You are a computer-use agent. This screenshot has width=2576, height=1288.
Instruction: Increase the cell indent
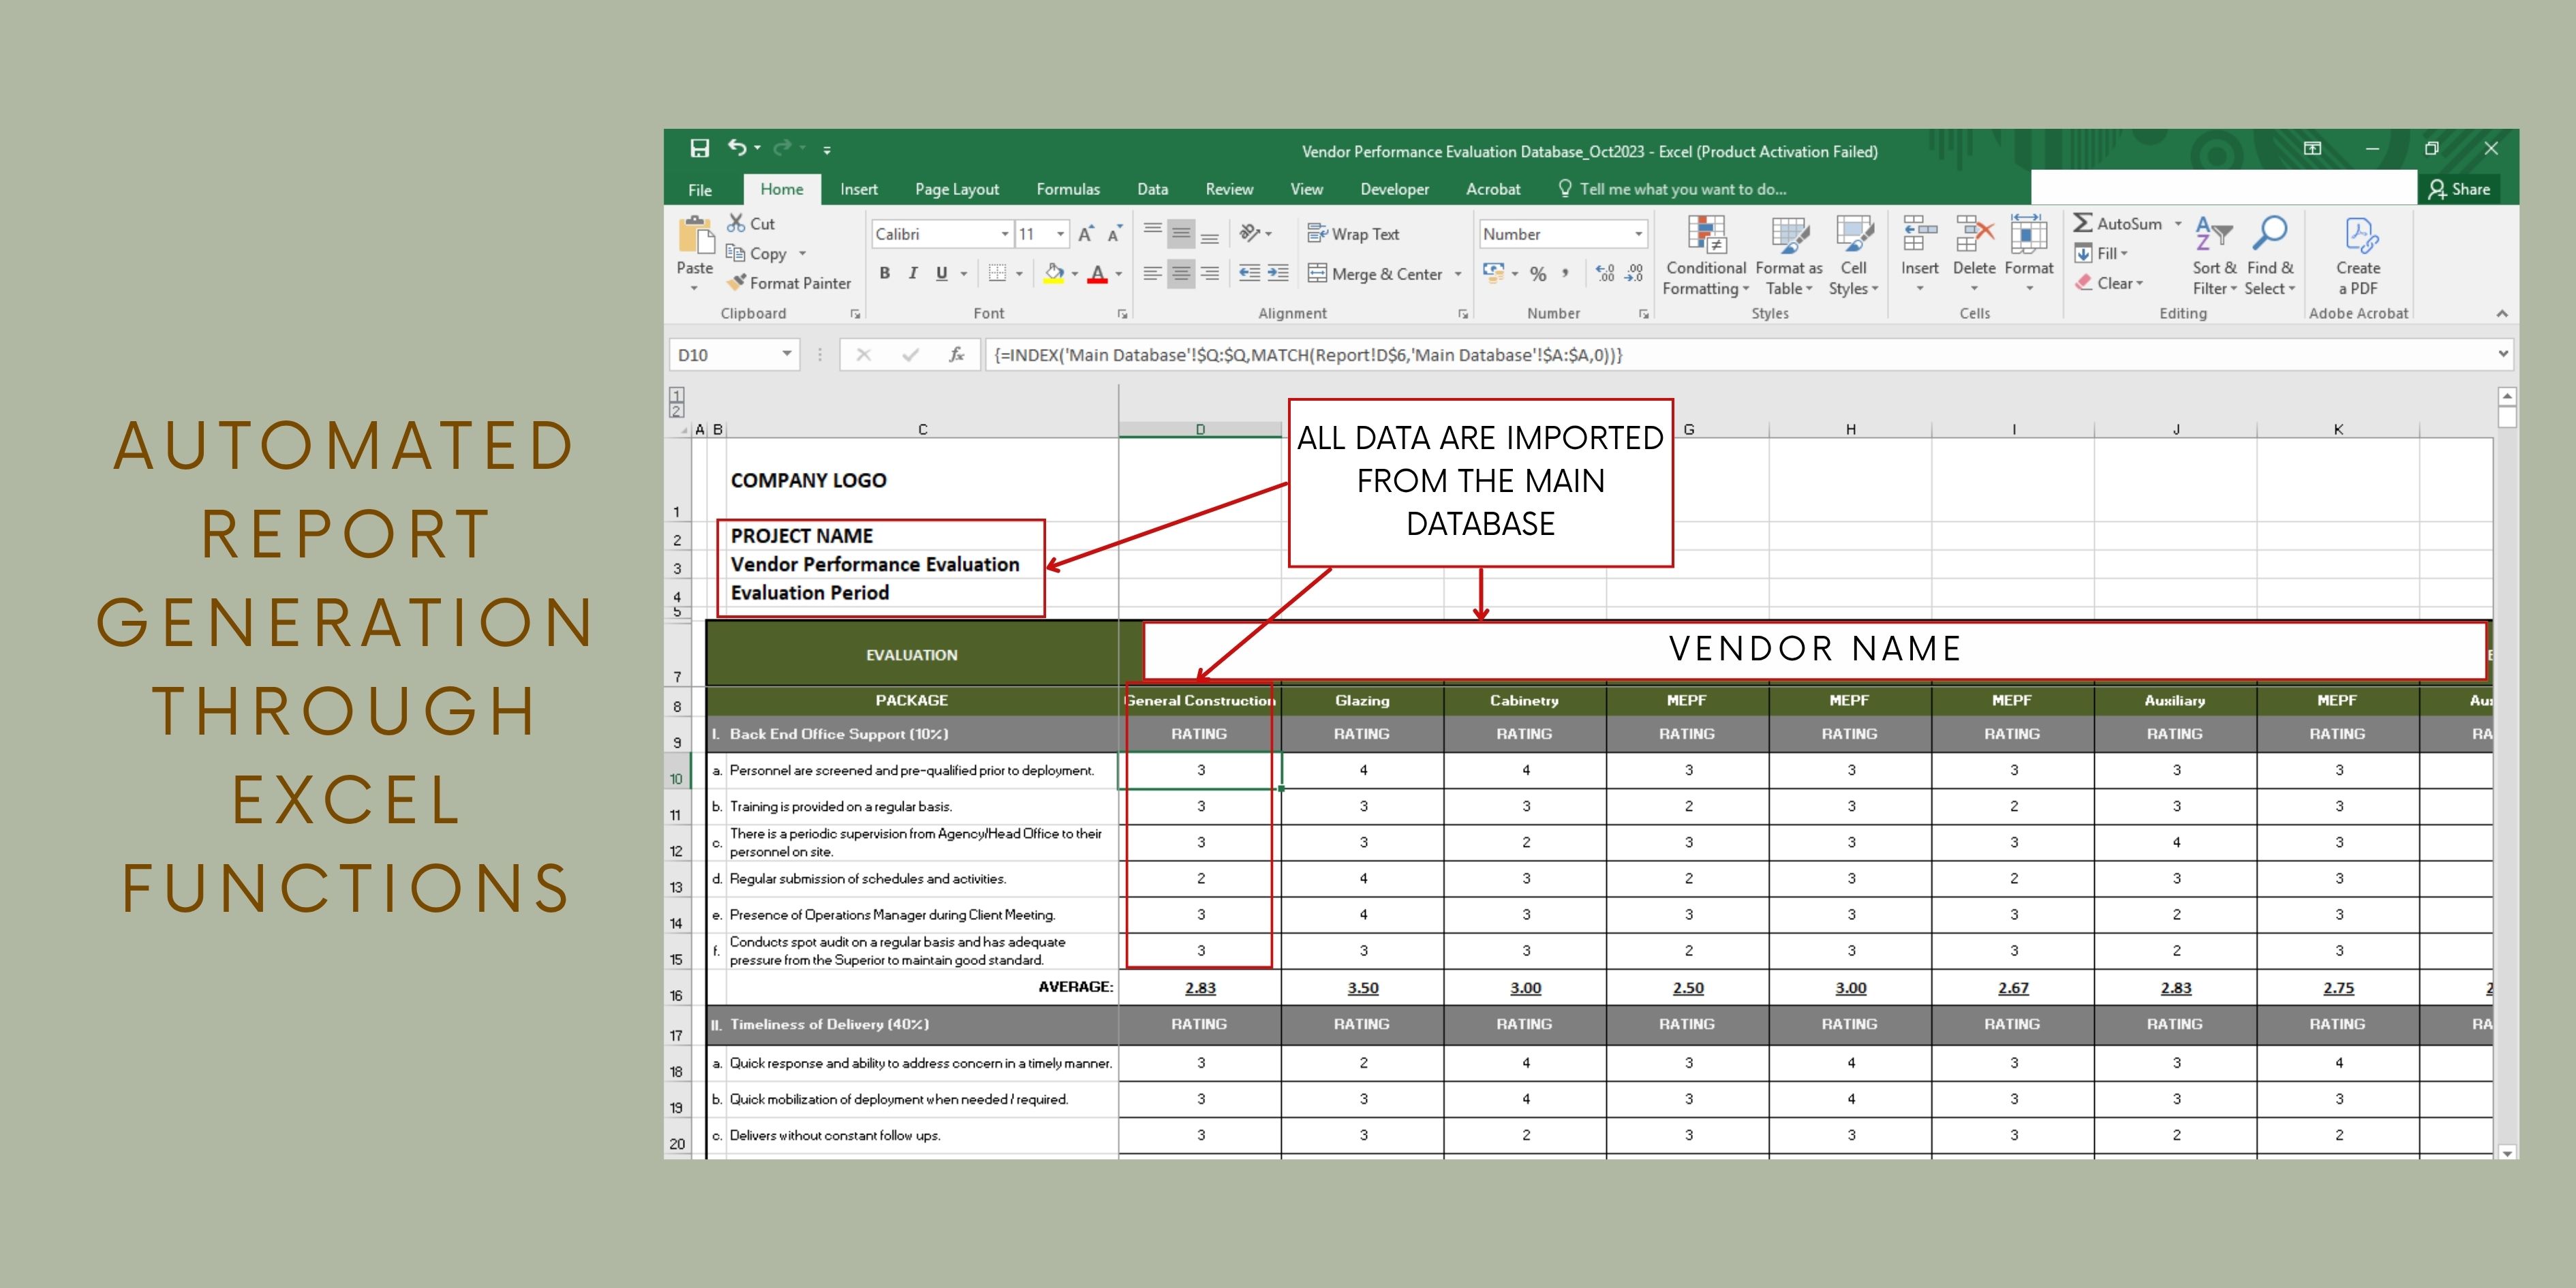click(1278, 273)
